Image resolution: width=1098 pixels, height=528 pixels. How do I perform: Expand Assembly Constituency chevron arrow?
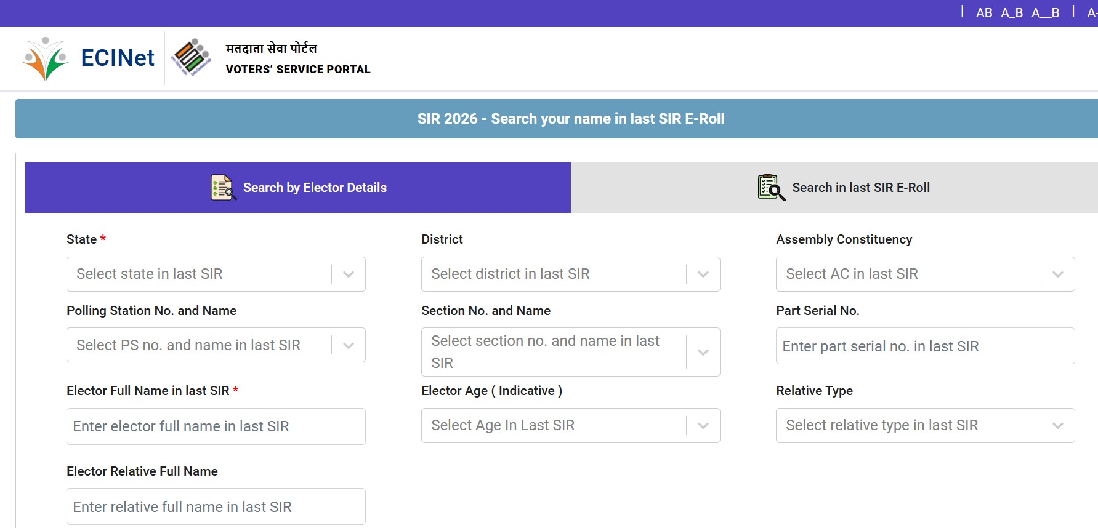tap(1058, 274)
